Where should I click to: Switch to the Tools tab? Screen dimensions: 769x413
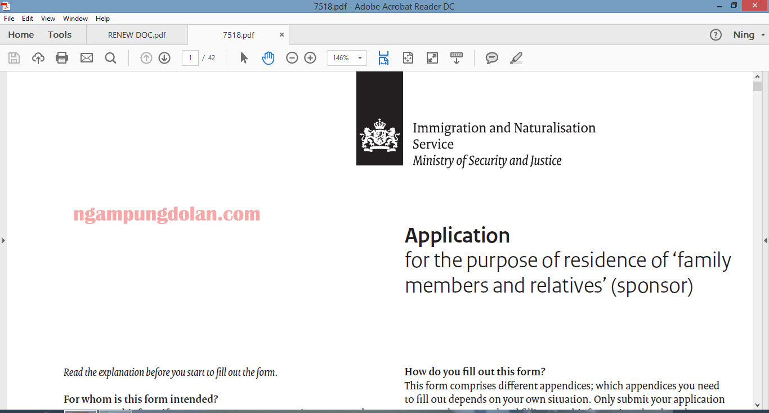(60, 35)
